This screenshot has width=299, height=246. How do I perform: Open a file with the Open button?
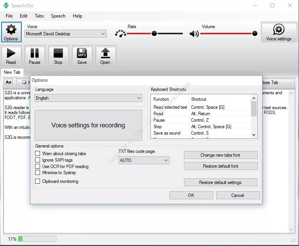pyautogui.click(x=106, y=56)
